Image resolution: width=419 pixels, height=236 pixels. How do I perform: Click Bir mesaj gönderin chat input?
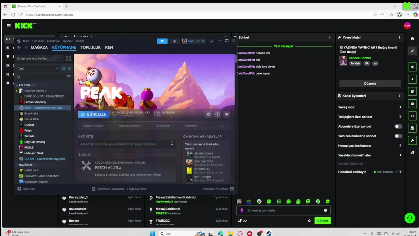[x=283, y=210]
